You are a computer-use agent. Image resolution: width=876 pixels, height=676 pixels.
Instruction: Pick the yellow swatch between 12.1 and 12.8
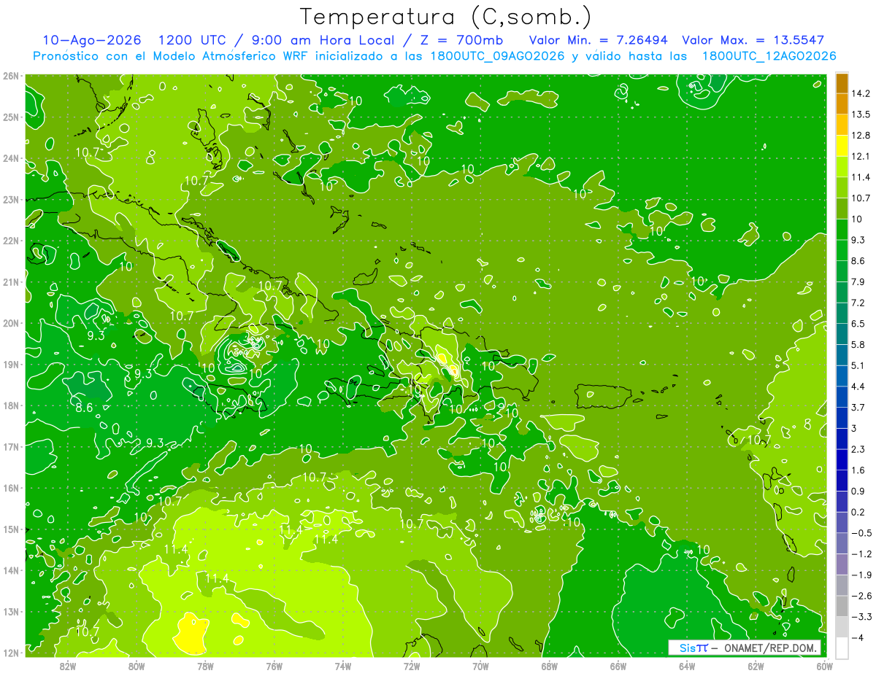coord(842,146)
